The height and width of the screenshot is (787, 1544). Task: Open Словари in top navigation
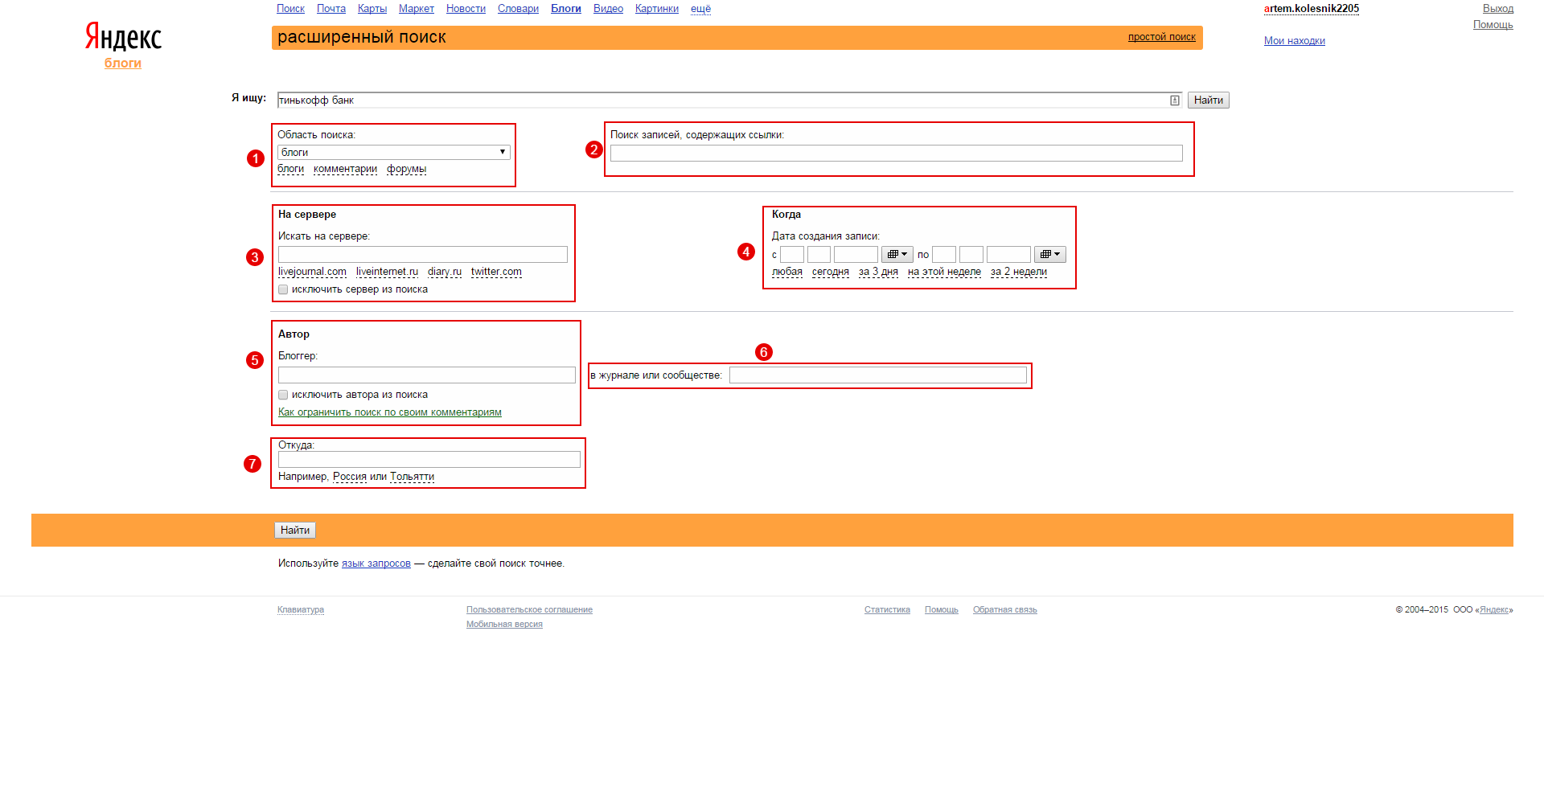pyautogui.click(x=518, y=9)
